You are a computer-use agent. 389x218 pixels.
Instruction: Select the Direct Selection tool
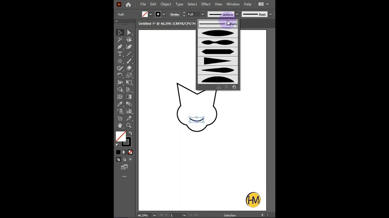(129, 32)
